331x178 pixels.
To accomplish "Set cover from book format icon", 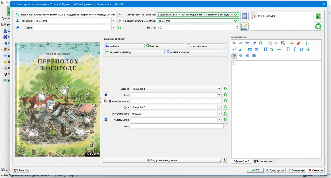I will pos(244,16).
